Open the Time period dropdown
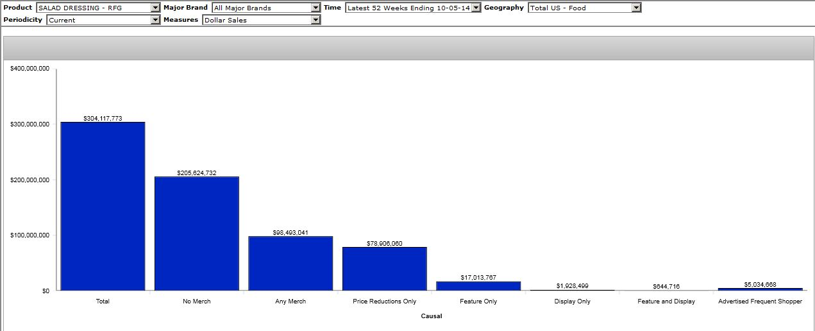 coord(476,8)
